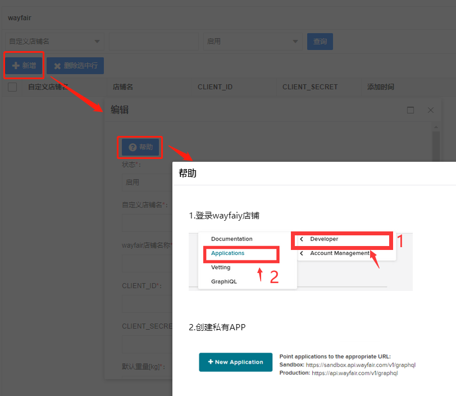Open the 启用 status filter dropdown

pos(253,42)
